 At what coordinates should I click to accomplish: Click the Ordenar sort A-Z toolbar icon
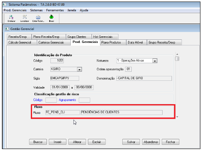click(11, 18)
